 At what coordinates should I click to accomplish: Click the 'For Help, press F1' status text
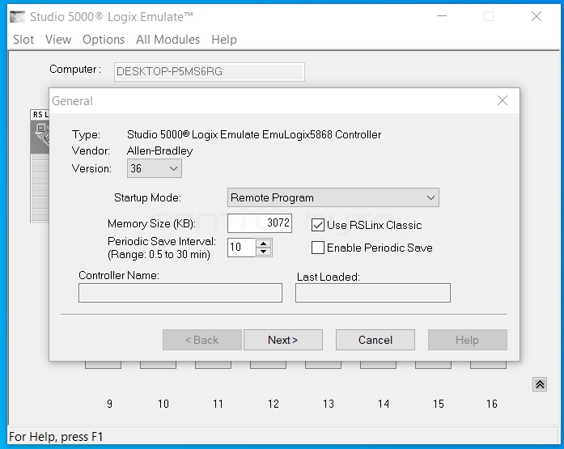(x=56, y=437)
